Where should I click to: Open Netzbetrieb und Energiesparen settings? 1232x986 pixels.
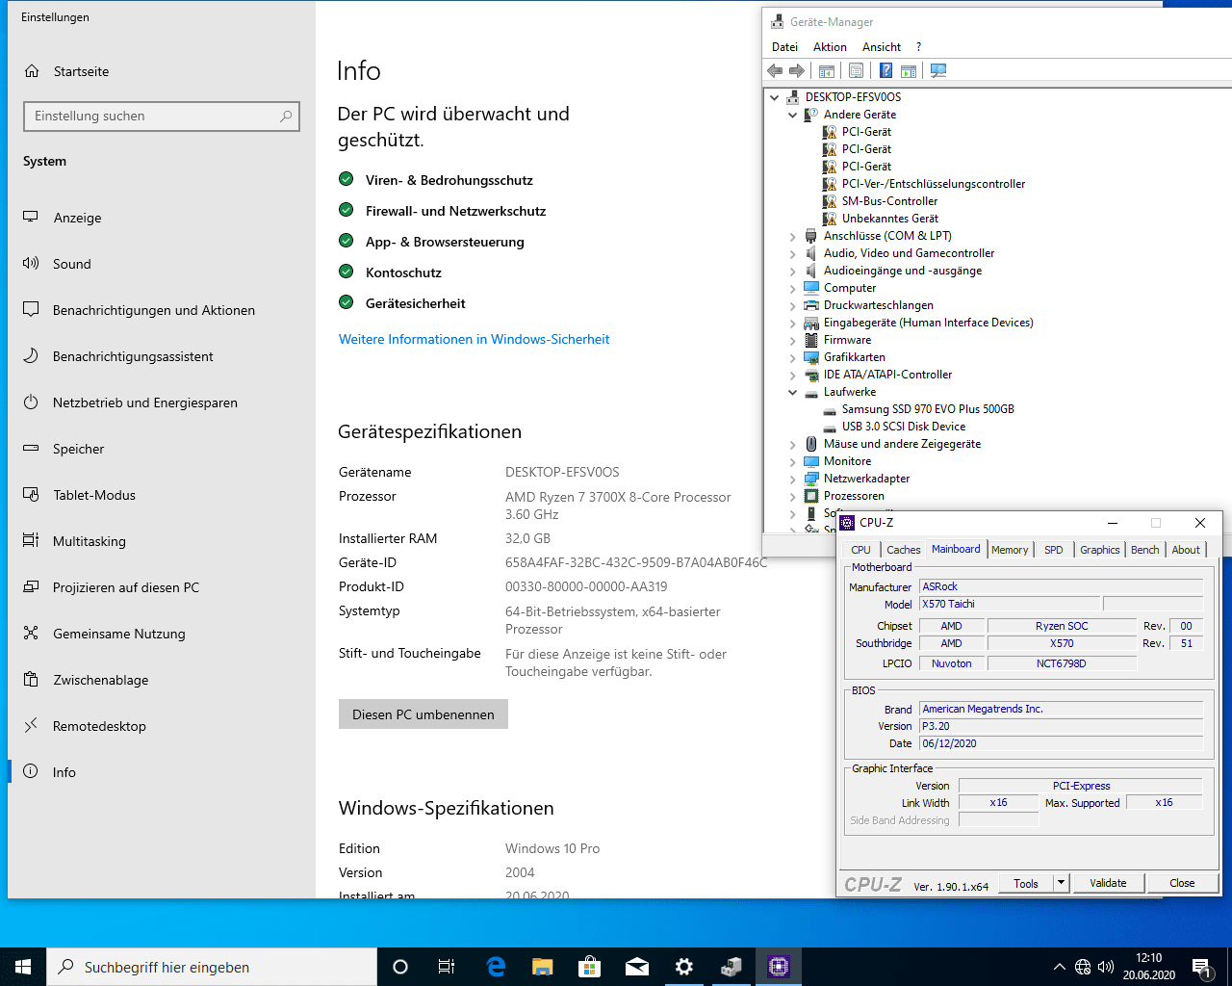click(x=162, y=402)
